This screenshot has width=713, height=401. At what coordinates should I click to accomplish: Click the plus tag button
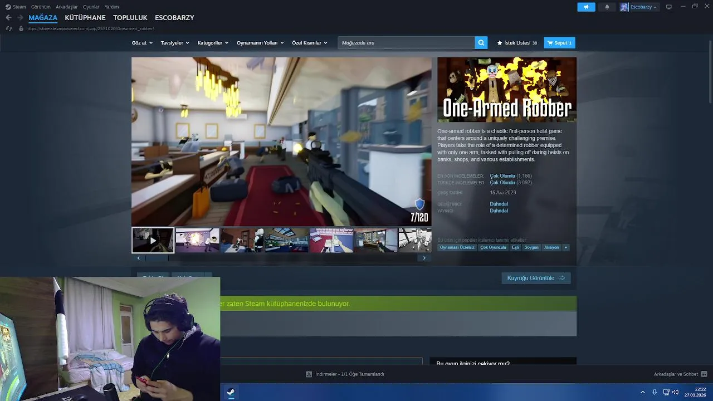point(566,247)
